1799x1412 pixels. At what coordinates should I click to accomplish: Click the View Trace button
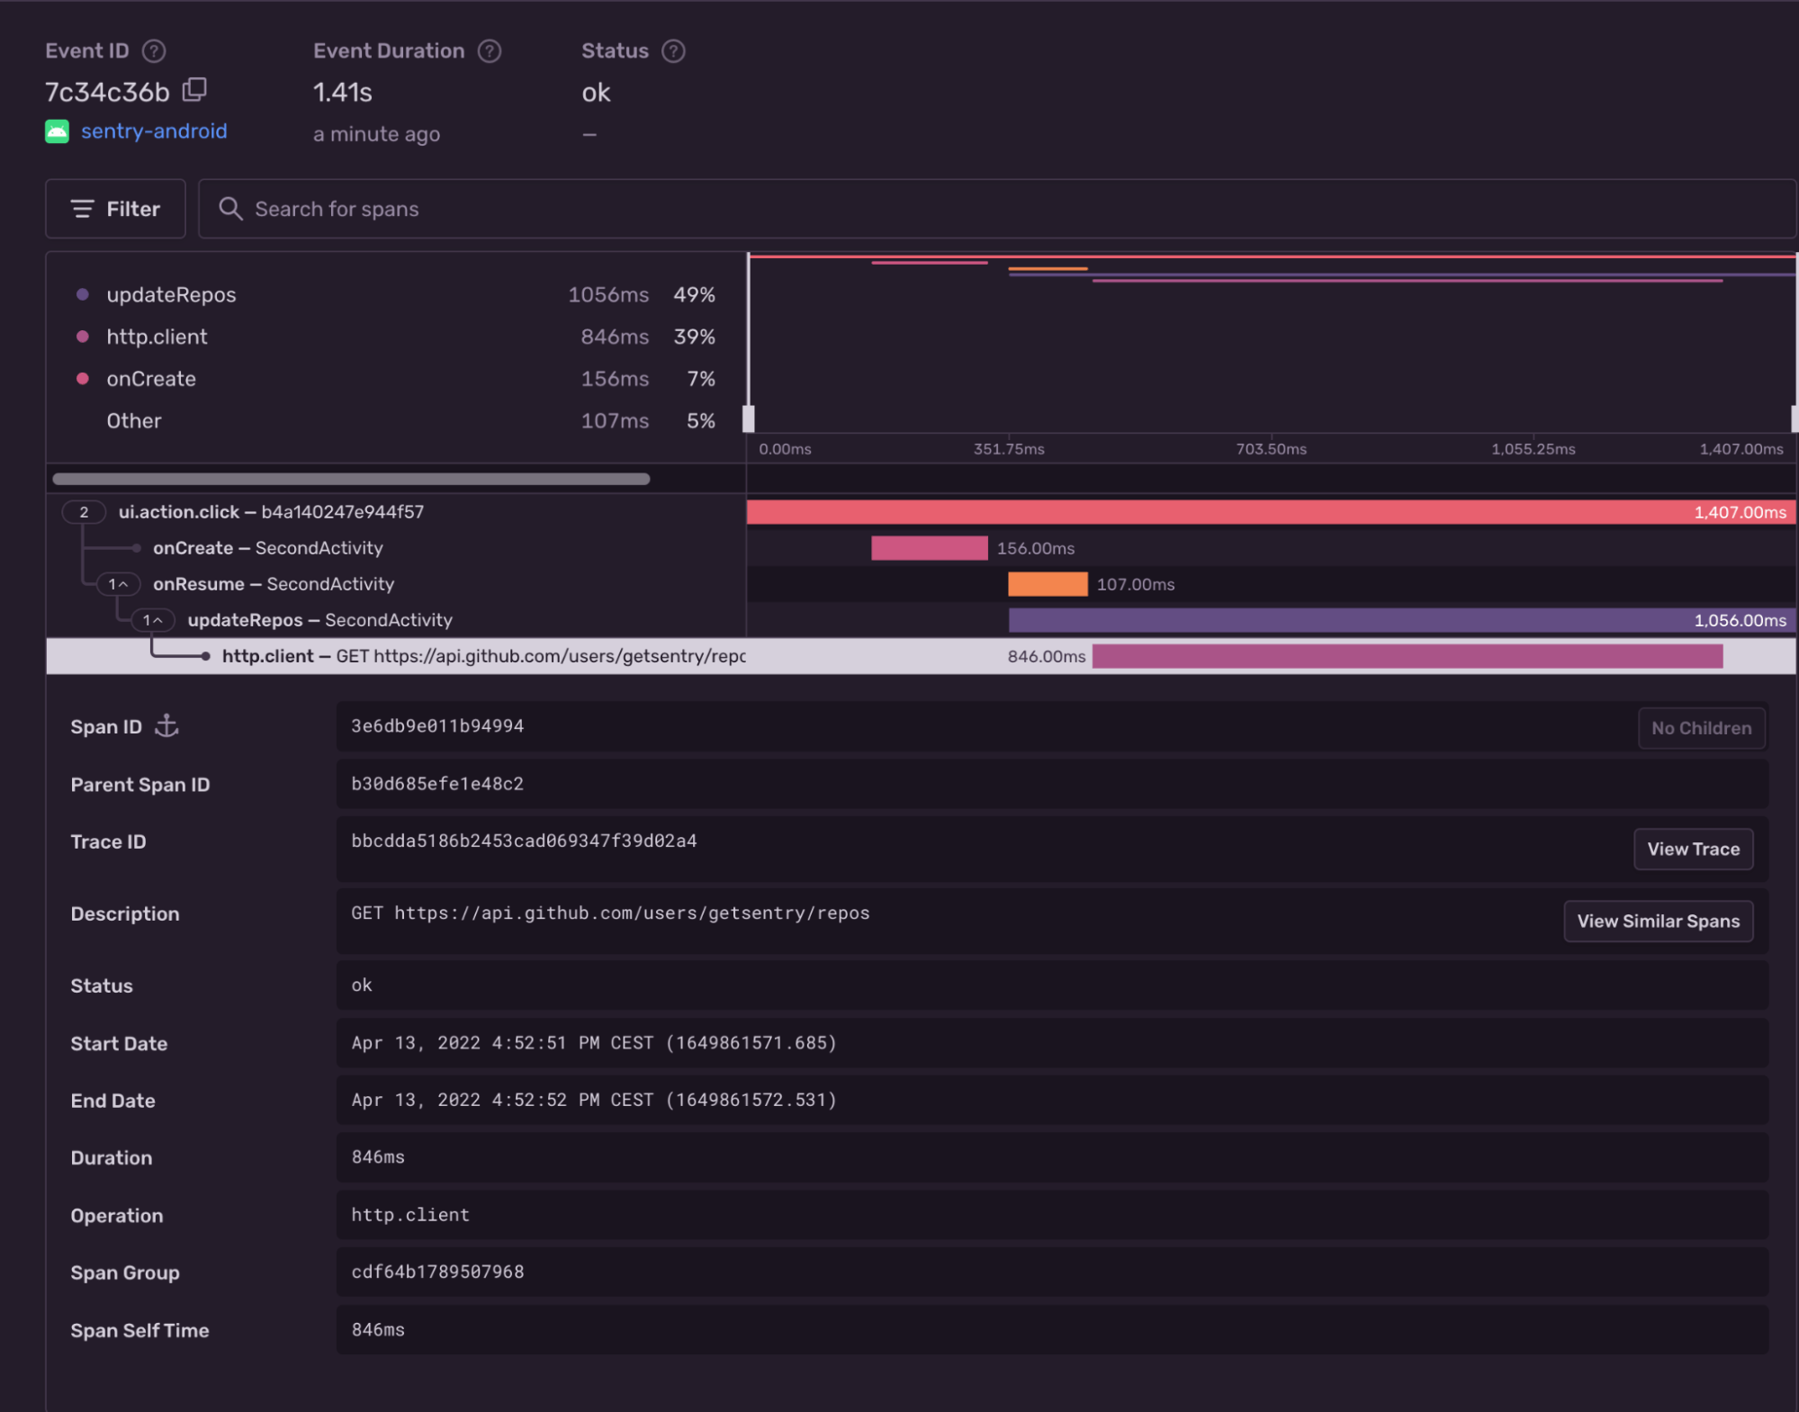[x=1693, y=849]
